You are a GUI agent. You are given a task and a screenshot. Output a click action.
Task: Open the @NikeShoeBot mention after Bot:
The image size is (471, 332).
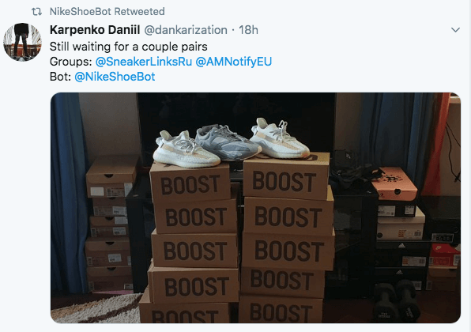coord(115,77)
